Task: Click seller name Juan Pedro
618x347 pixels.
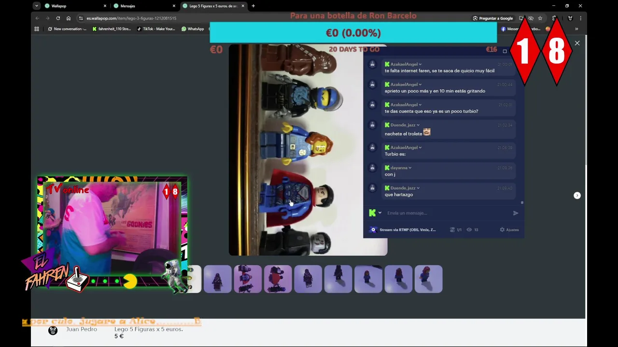Action: tap(82, 329)
